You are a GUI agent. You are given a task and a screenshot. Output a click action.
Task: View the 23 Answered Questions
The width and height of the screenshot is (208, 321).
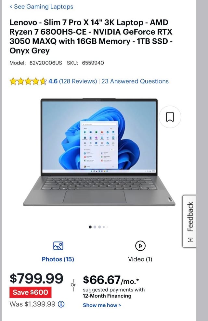point(135,81)
